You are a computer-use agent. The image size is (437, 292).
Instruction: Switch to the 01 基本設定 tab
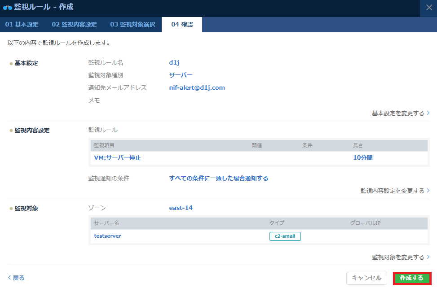point(22,25)
